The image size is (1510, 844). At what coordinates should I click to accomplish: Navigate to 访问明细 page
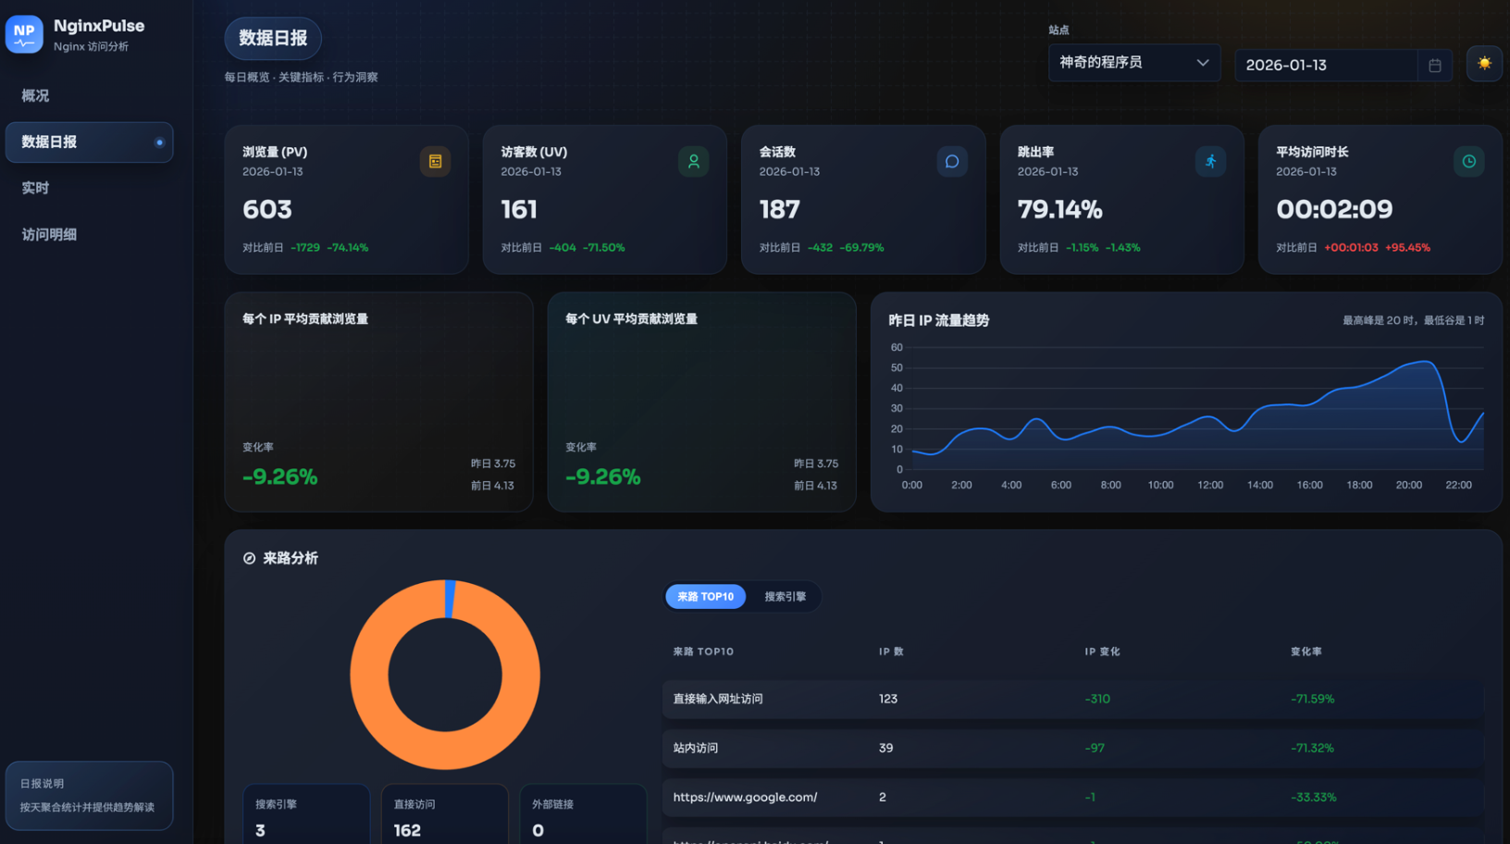(x=48, y=234)
